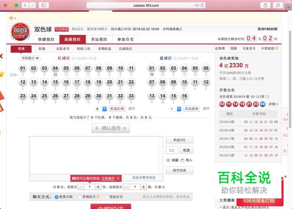Open red ball random count selector
292x209 pixels.
[x=100, y=109]
